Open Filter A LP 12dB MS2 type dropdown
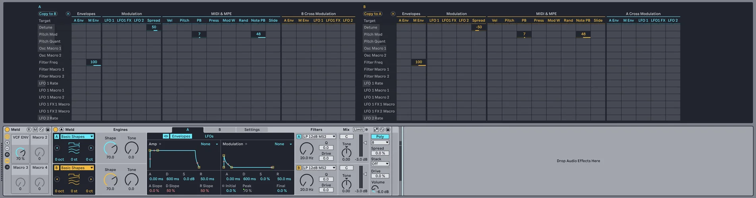 pyautogui.click(x=319, y=137)
